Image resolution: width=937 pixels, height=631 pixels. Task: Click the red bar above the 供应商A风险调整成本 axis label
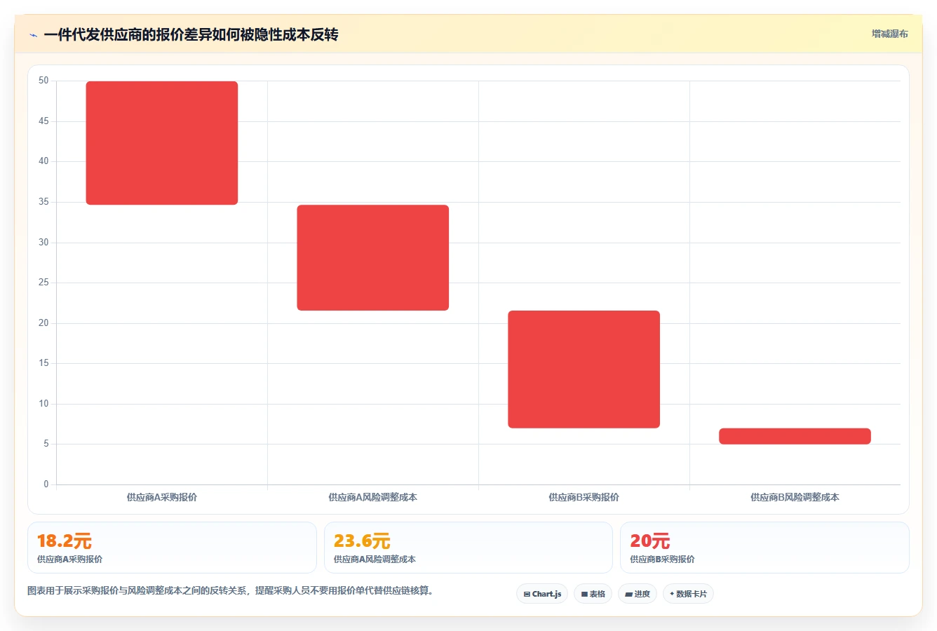[x=373, y=257]
